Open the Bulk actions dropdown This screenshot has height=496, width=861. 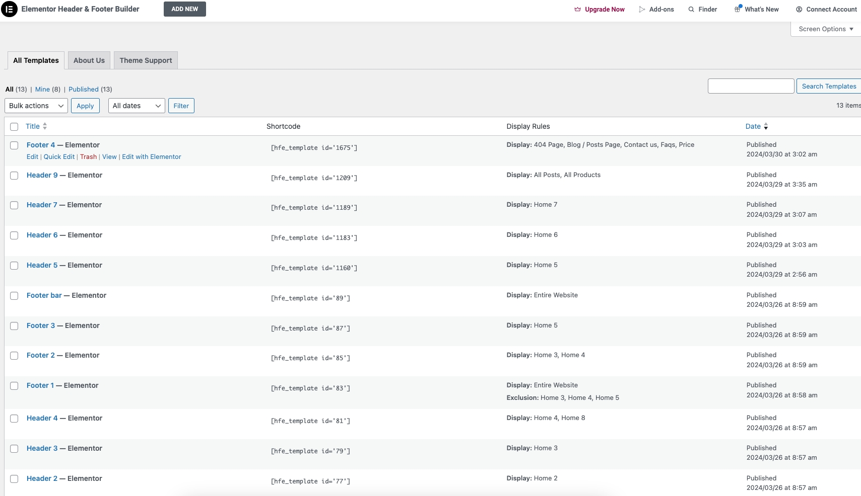(36, 106)
